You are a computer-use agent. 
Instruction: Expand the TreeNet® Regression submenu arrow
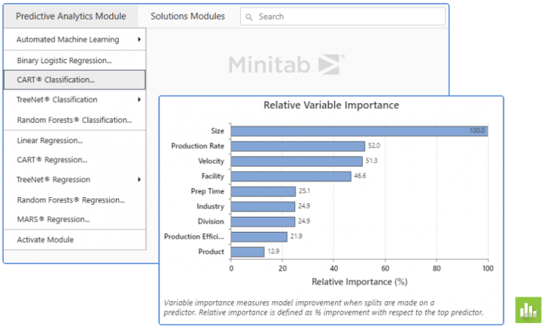pos(139,180)
